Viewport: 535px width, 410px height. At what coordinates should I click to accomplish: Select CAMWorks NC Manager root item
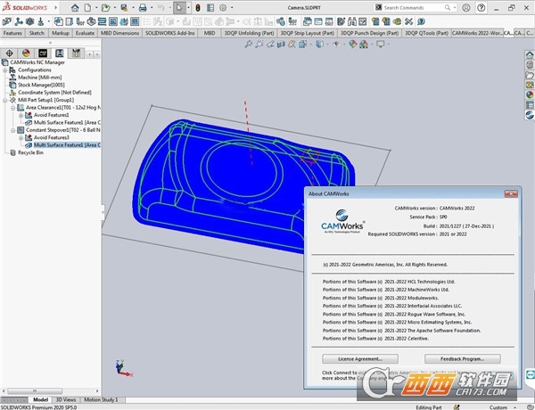[x=37, y=62]
